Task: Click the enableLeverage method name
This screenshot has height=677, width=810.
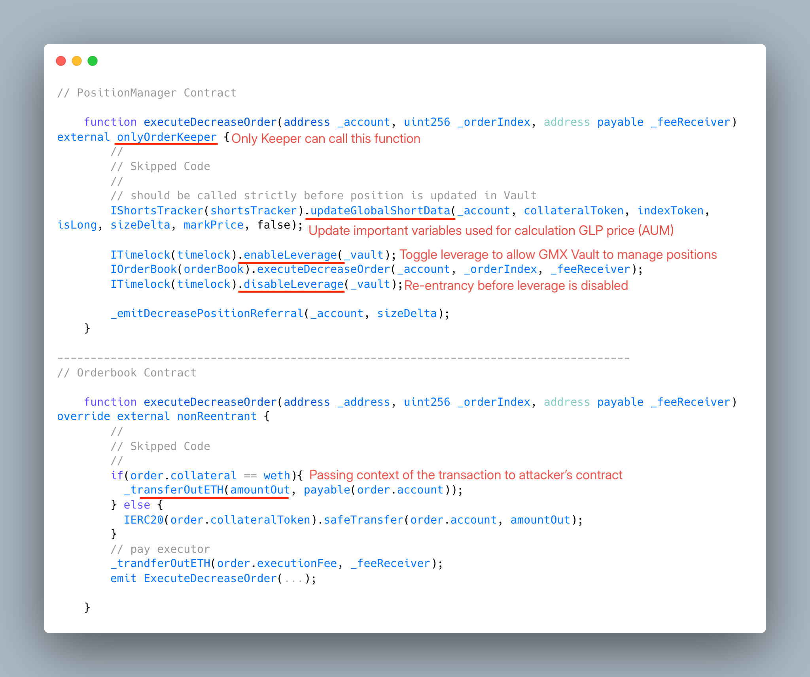Action: (x=290, y=255)
